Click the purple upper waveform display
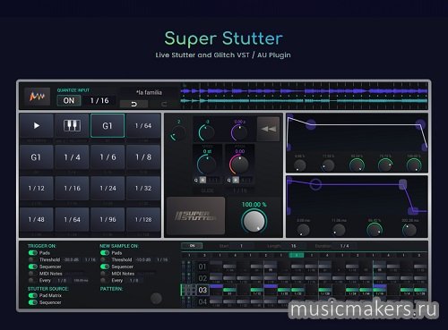This screenshot has width=448, height=330. pyautogui.click(x=304, y=91)
